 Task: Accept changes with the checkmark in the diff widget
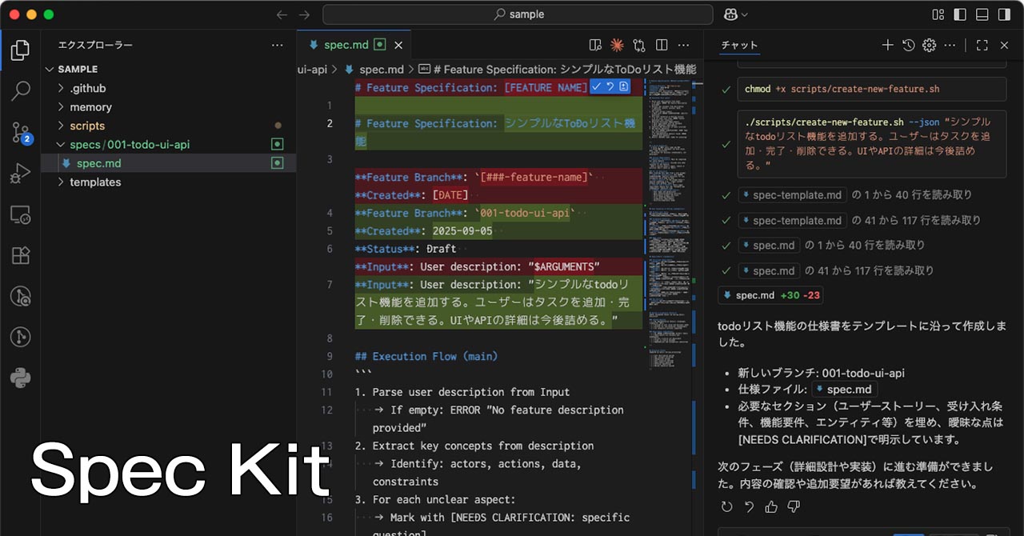click(x=594, y=87)
